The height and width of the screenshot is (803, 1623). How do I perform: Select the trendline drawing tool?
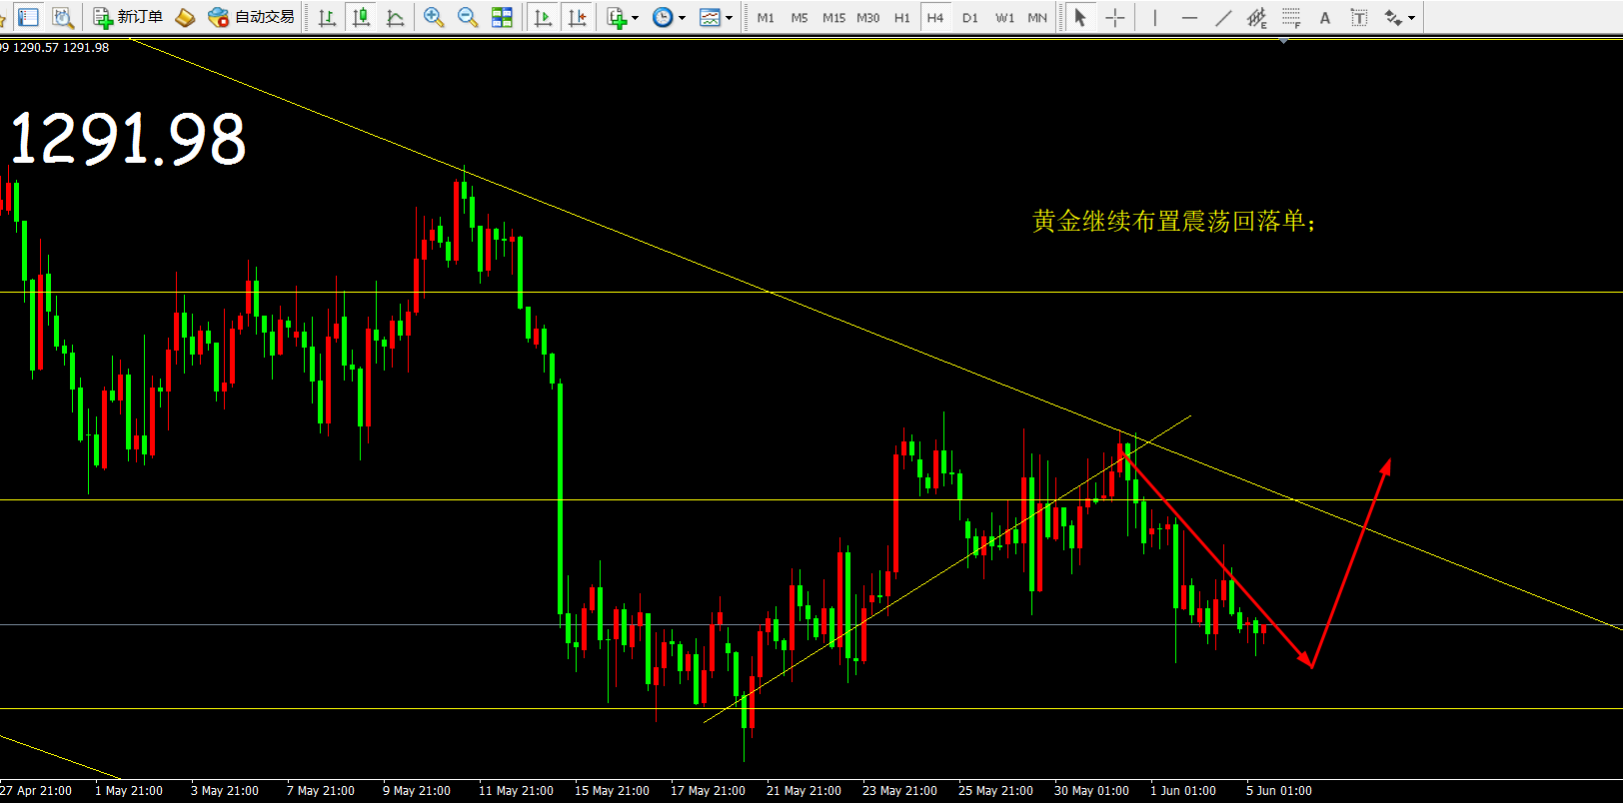coord(1223,17)
